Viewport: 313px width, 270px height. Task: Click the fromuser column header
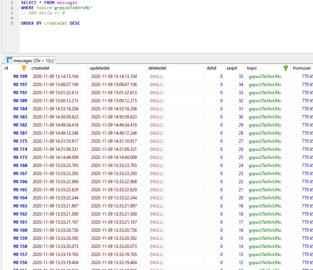(302, 68)
